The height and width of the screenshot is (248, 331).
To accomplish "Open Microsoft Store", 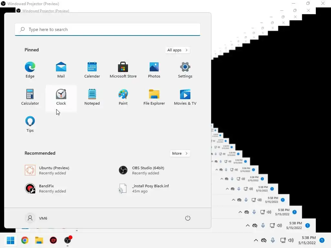I will coord(123,70).
